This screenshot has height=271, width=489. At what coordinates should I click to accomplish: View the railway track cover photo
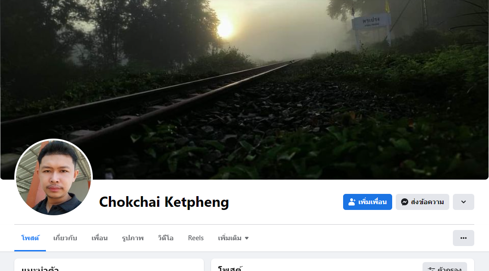(x=244, y=90)
